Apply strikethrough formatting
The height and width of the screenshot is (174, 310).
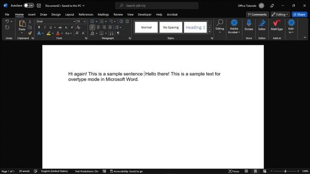click(60, 27)
